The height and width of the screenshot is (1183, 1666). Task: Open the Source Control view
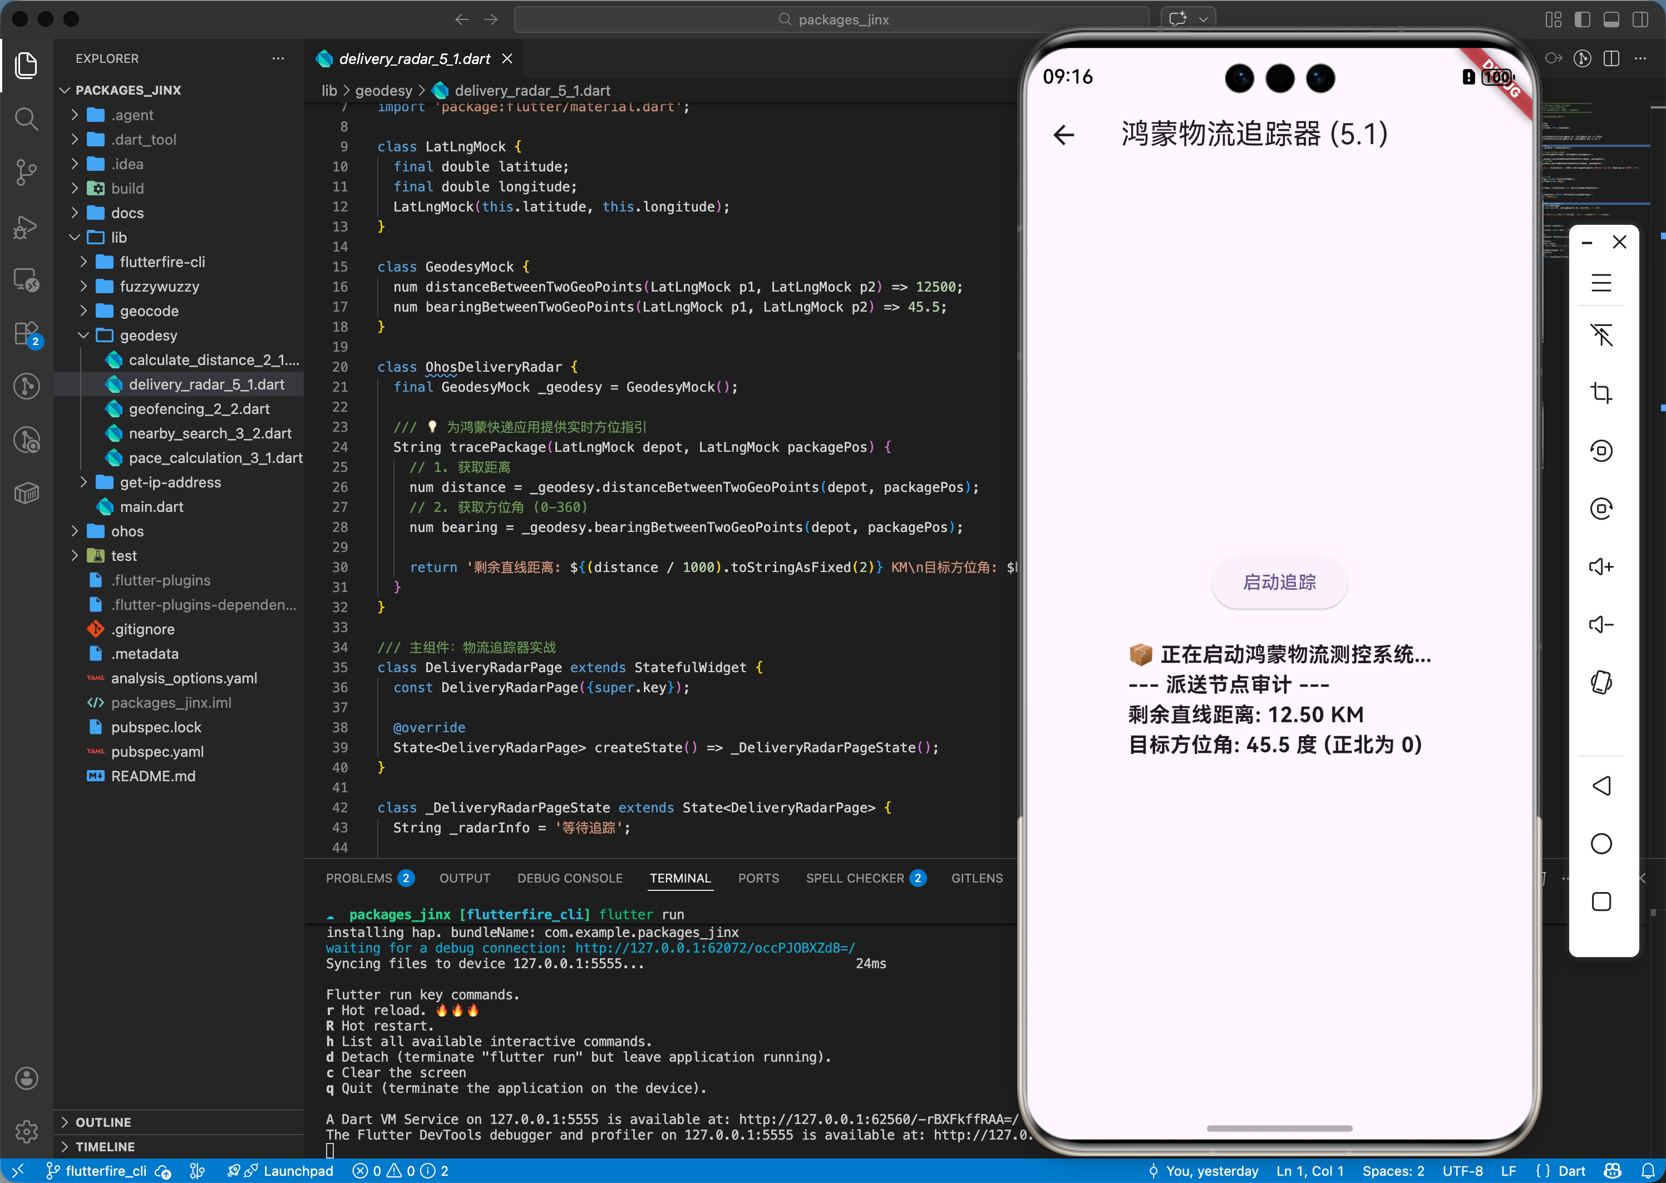pos(26,172)
